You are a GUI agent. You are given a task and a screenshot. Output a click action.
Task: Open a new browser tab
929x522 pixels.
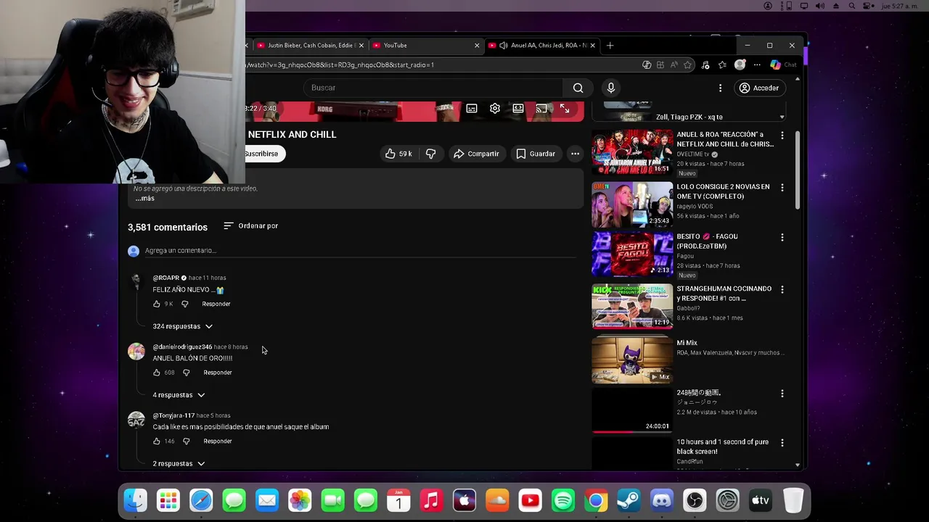pos(610,45)
